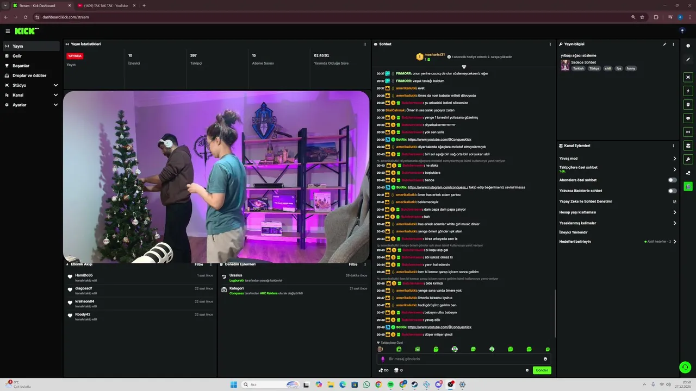Open Steam from the taskbar
Viewport: 696px width, 391px height.
click(414, 384)
